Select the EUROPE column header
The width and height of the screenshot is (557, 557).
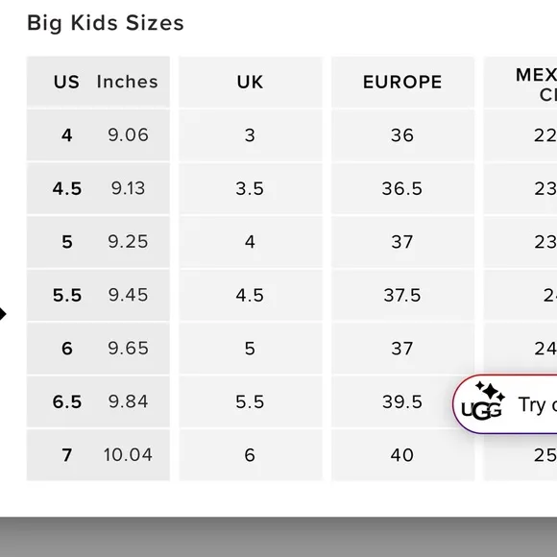(x=402, y=82)
